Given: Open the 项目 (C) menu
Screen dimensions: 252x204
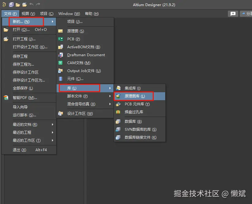Looking at the screenshot, I should pyautogui.click(x=46, y=14).
